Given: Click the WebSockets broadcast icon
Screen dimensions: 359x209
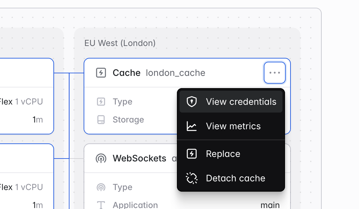Looking at the screenshot, I should 101,159.
